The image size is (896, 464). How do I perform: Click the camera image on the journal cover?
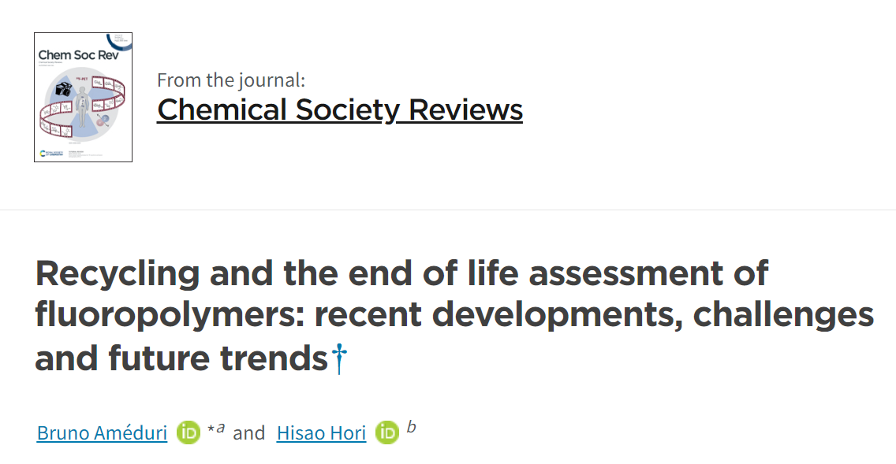coord(63,89)
